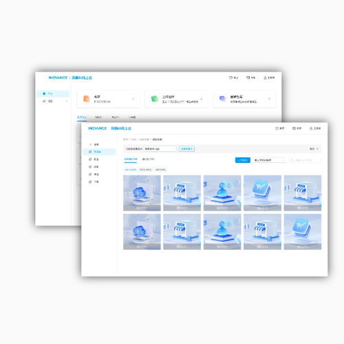Click back arrow item in front window sidebar

pos(94,144)
